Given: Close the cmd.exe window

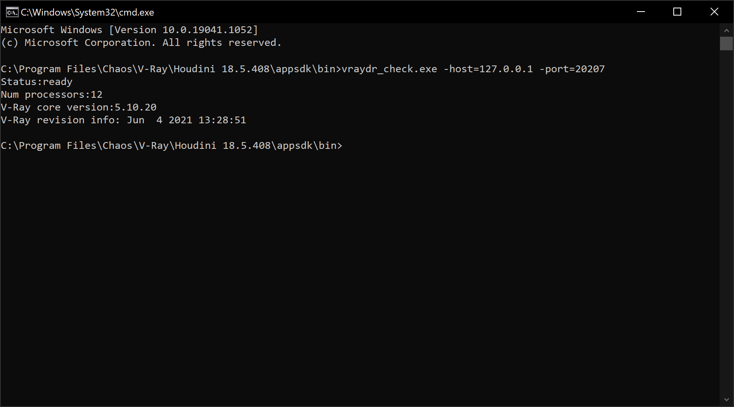Looking at the screenshot, I should click(714, 12).
